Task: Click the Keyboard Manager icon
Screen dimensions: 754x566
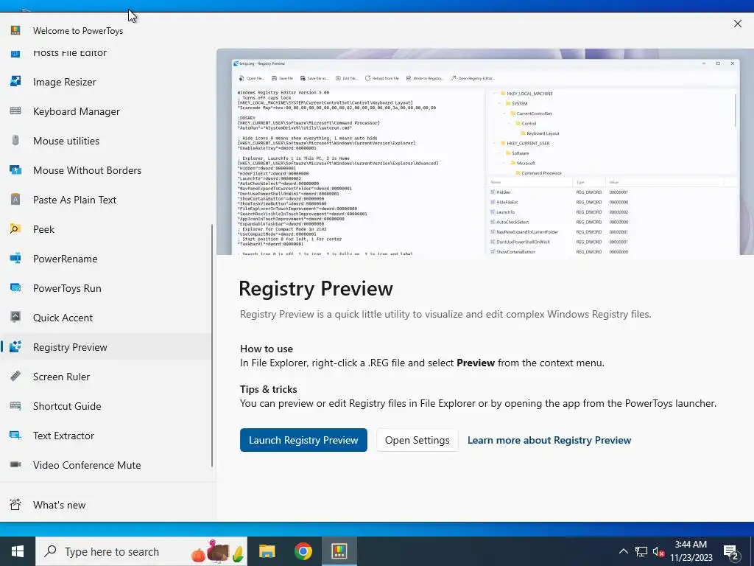Action: coord(15,111)
